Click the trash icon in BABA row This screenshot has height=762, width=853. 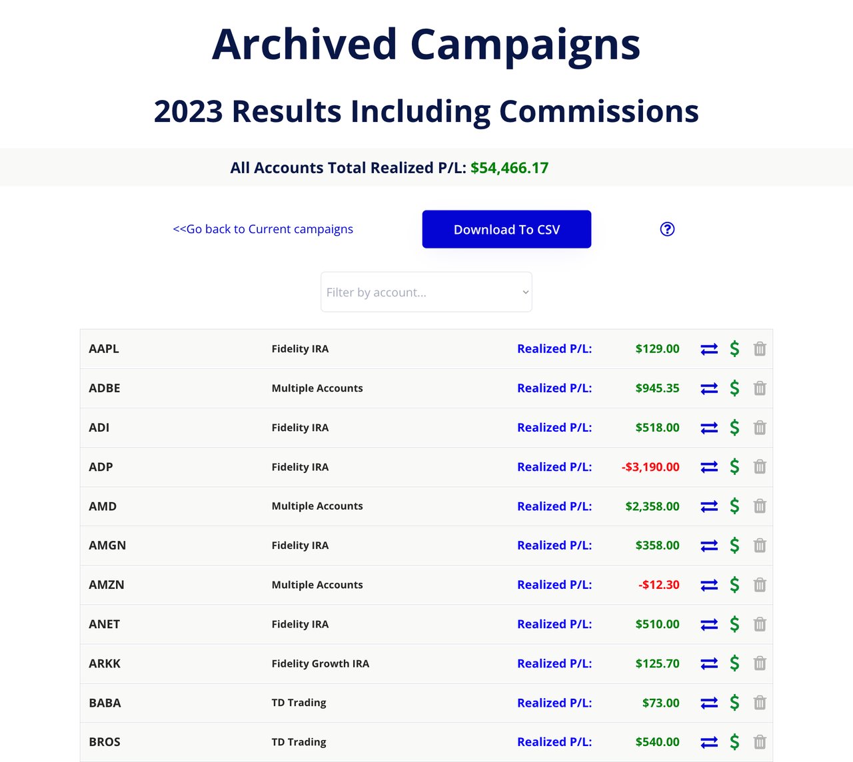(x=760, y=703)
